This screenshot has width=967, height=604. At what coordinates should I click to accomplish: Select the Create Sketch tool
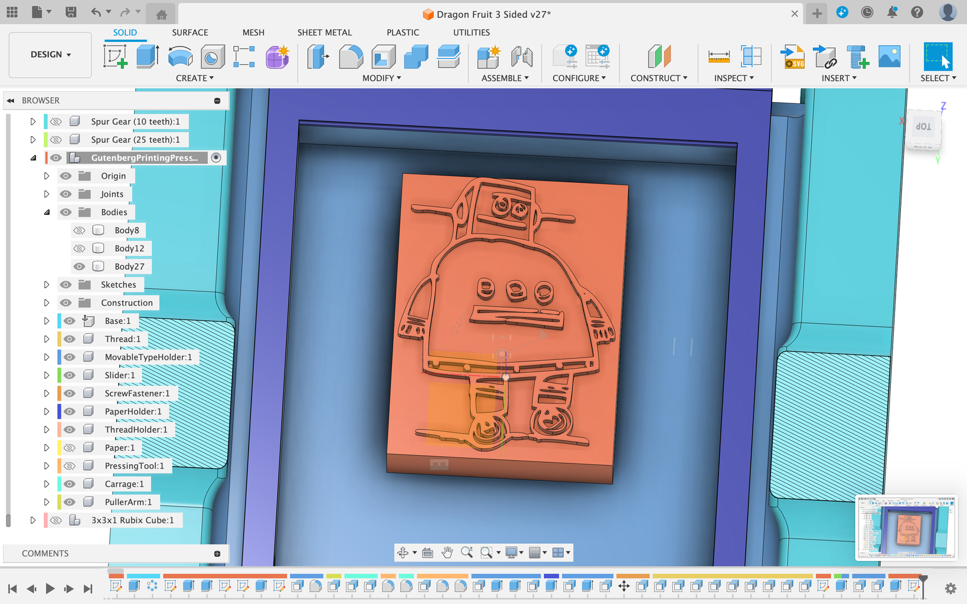(x=115, y=57)
